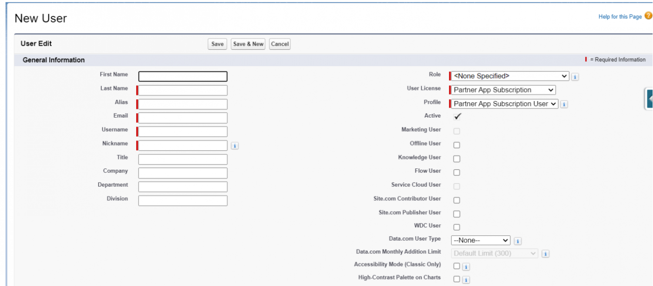Expand the blue side panel tab

[x=649, y=99]
